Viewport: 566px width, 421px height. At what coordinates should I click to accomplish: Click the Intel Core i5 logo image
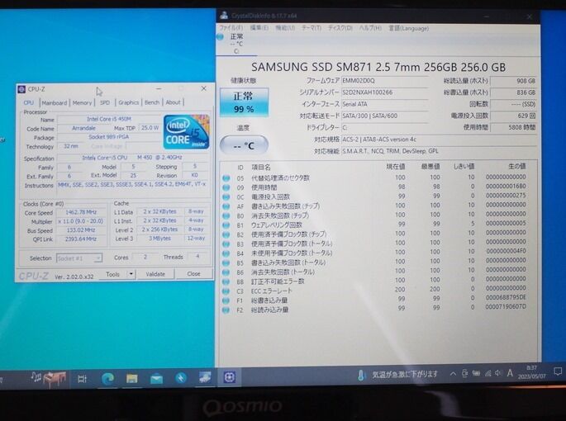[x=186, y=132]
